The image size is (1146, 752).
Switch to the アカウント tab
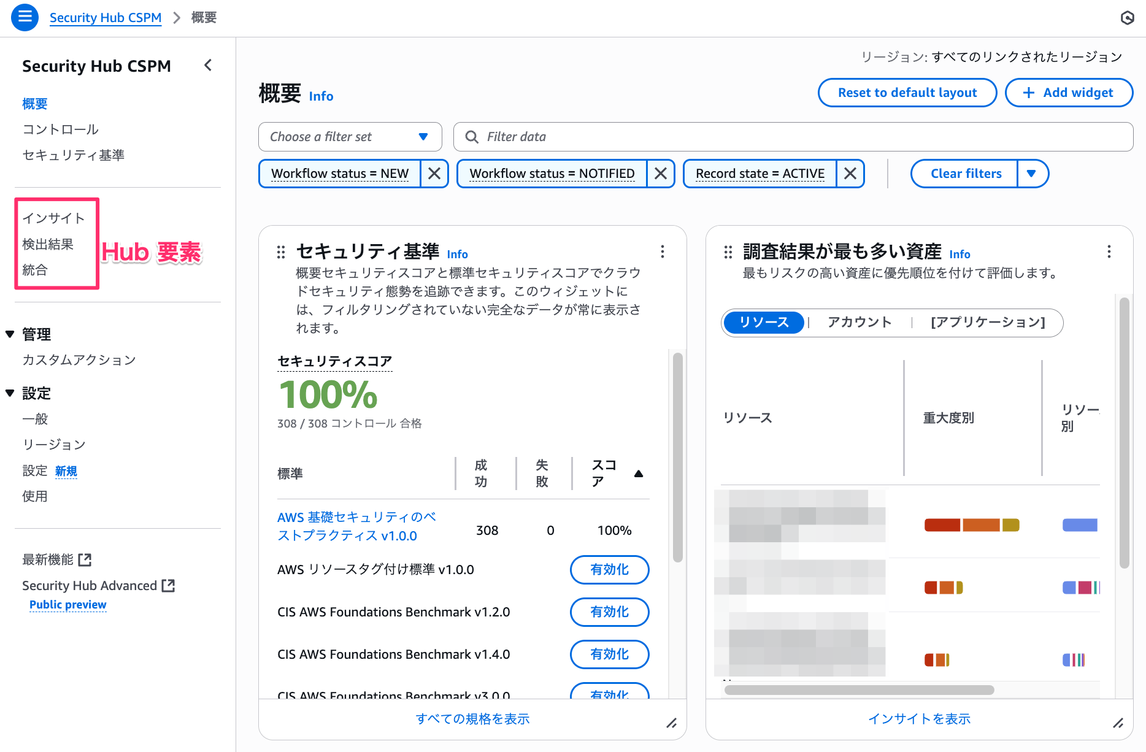coord(859,323)
